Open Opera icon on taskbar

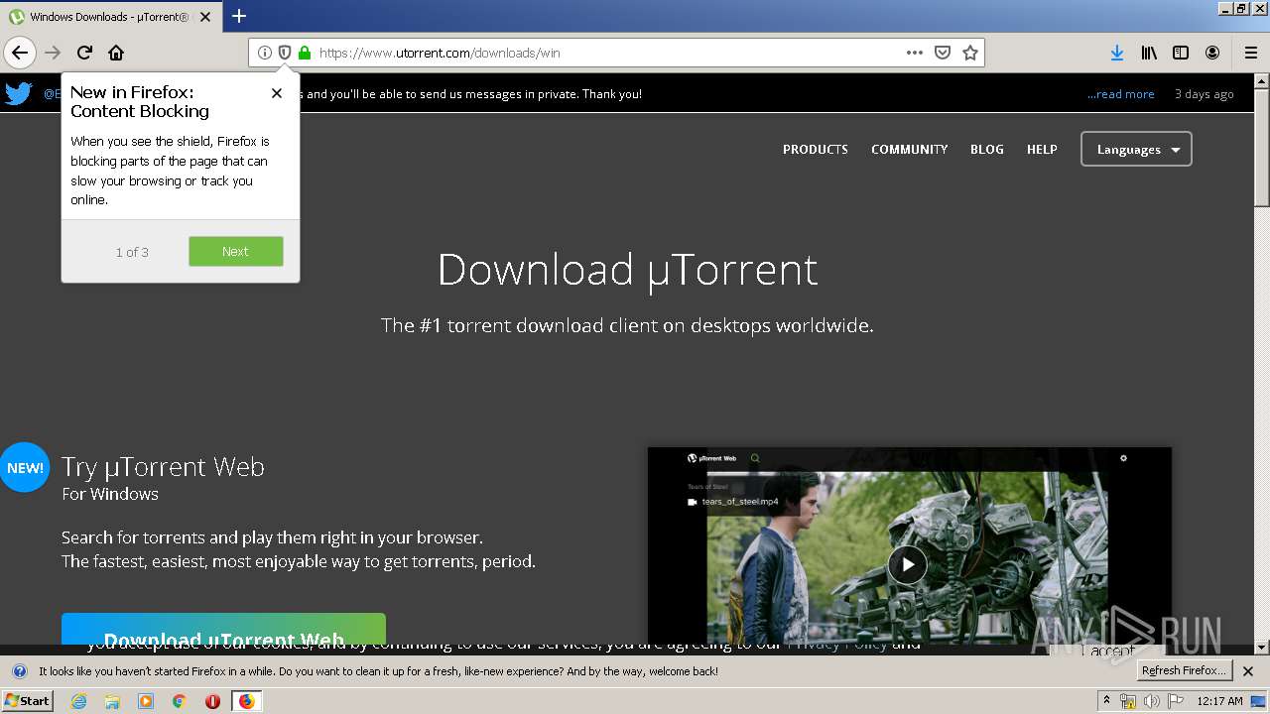click(212, 701)
